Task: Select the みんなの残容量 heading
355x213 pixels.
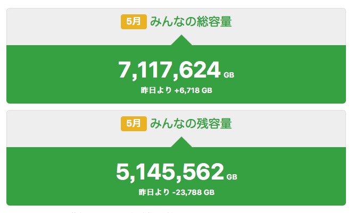Action: 191,124
